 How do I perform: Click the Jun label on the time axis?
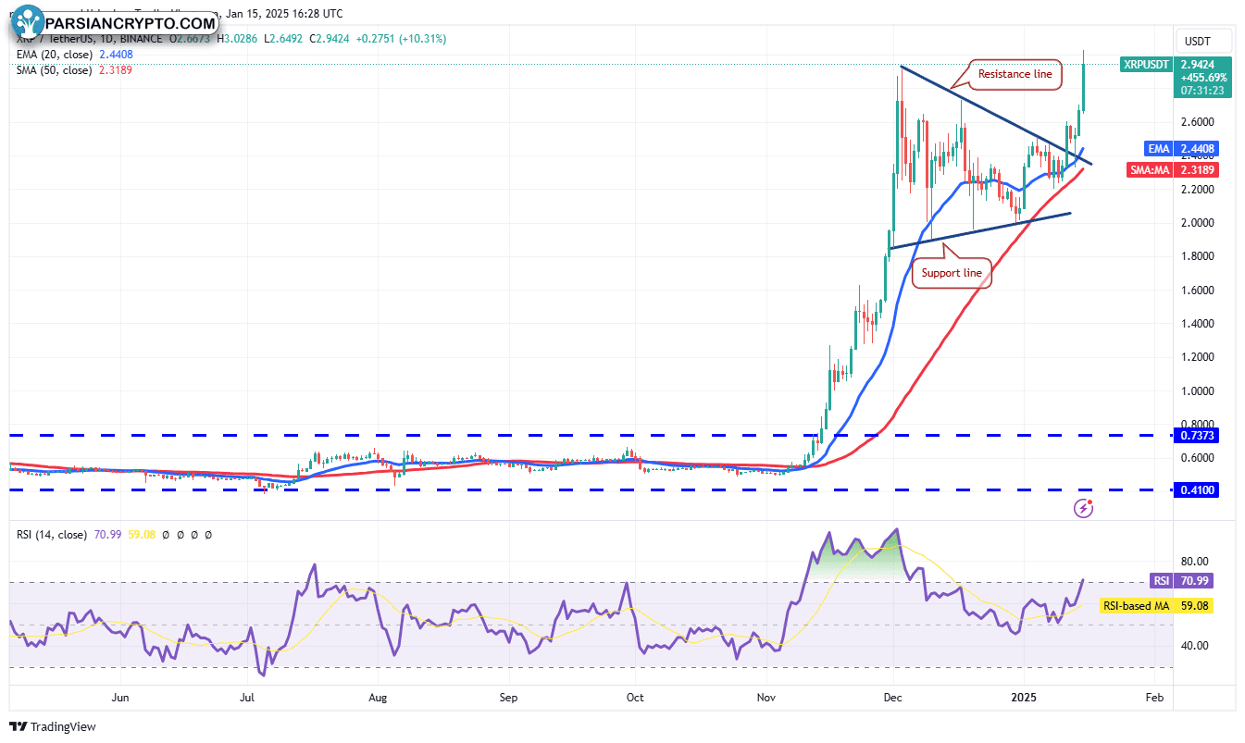point(119,696)
